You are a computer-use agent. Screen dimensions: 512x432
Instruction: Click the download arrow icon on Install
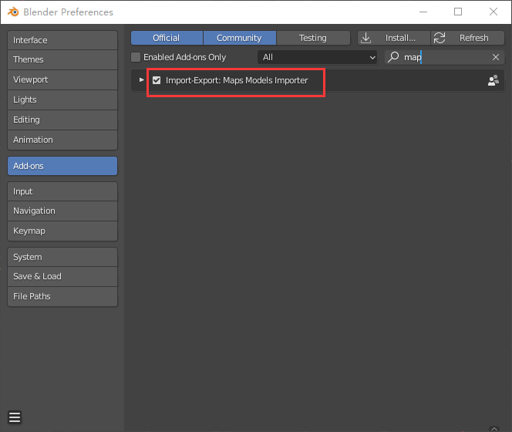[x=366, y=38]
